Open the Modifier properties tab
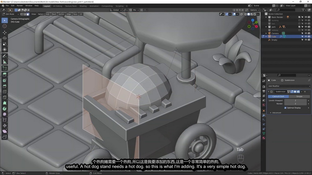Screen dimensions: 312x175 tap(264, 115)
